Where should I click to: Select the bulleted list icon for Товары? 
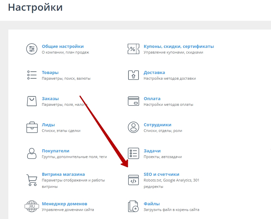[32, 75]
